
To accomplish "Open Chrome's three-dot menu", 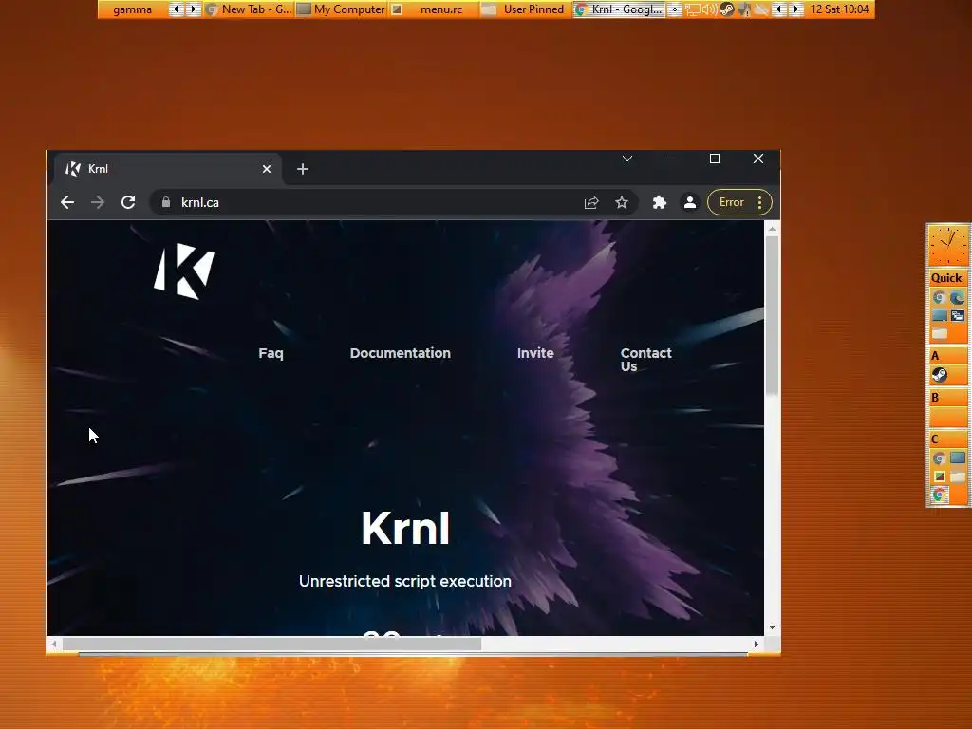I will click(759, 202).
